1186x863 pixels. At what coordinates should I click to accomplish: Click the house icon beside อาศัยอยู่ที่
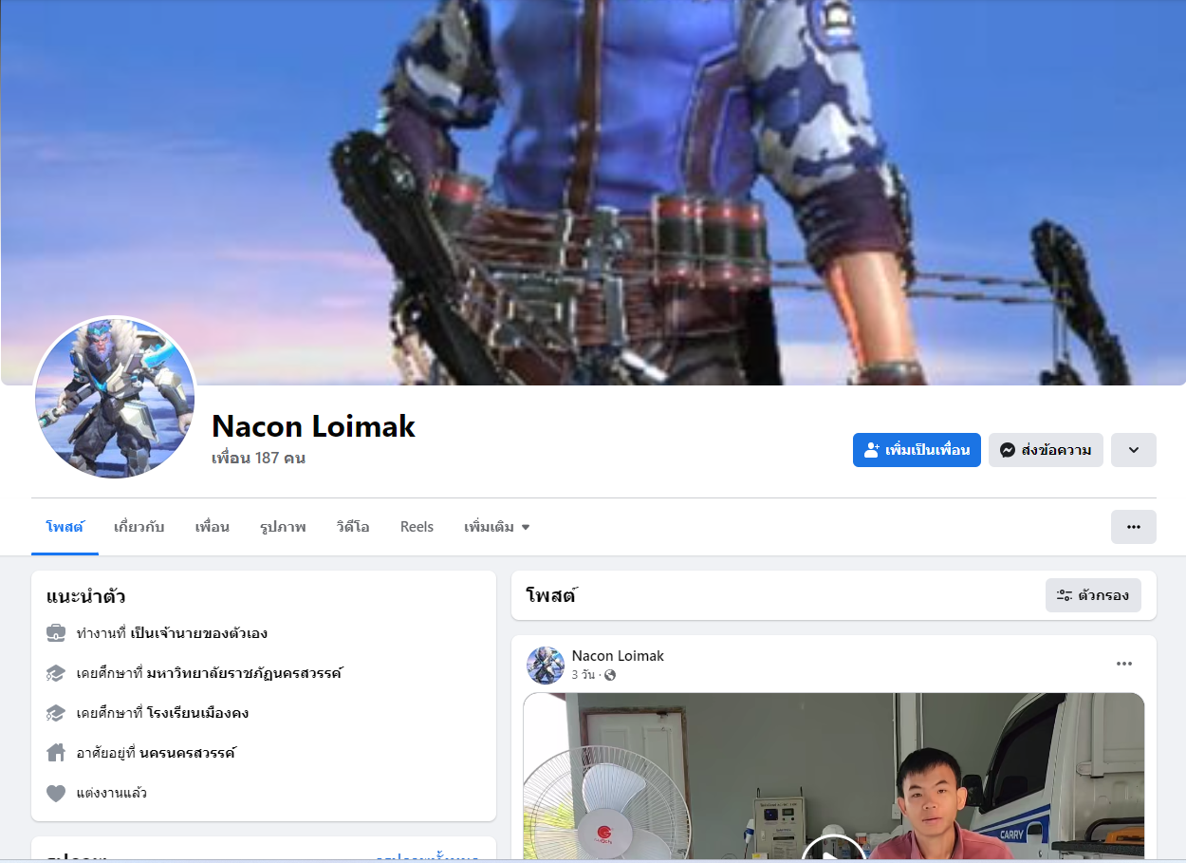coord(56,753)
